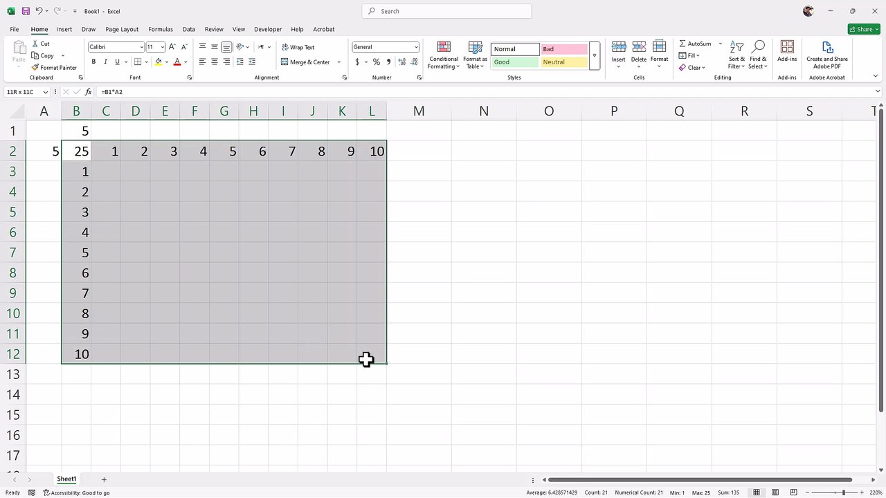Viewport: 886px width, 498px height.
Task: Click the Merge & Center button
Action: tap(305, 62)
